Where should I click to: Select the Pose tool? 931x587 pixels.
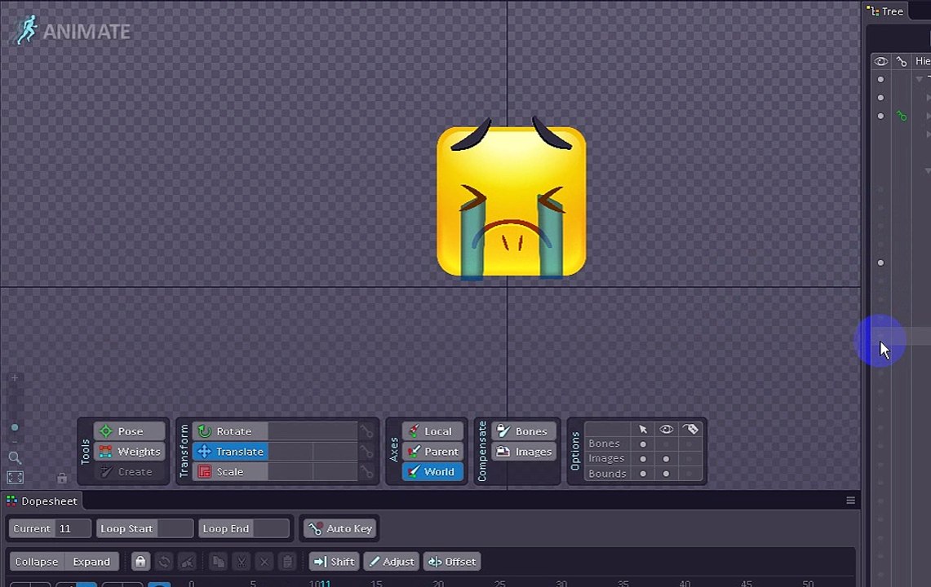130,431
